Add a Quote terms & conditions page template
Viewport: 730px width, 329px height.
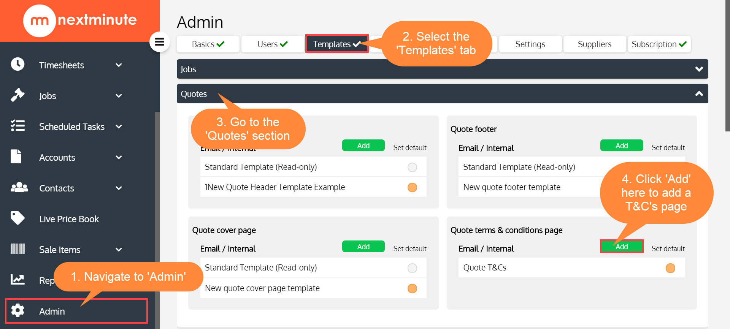pyautogui.click(x=622, y=247)
